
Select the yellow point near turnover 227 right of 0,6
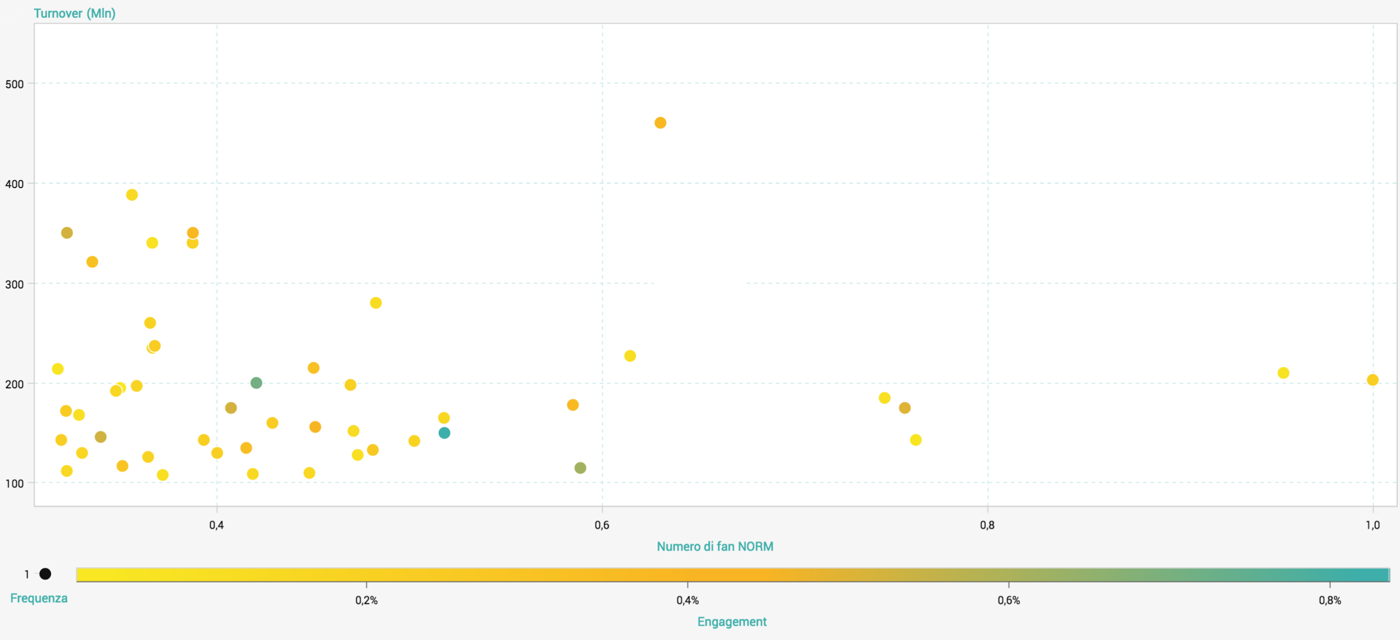pyautogui.click(x=630, y=356)
